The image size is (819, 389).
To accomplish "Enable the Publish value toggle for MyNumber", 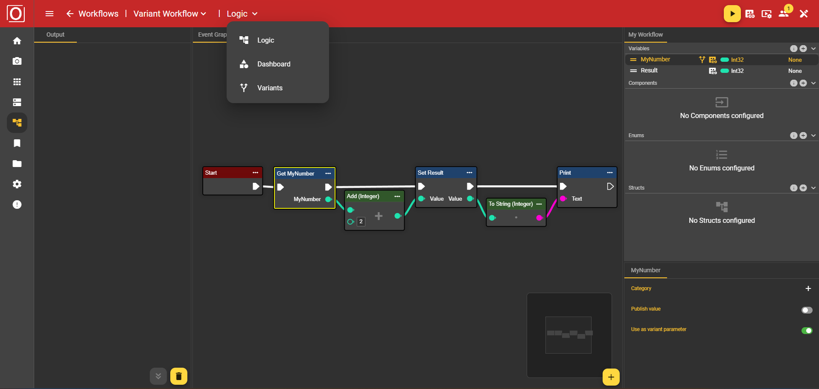I will tap(806, 311).
